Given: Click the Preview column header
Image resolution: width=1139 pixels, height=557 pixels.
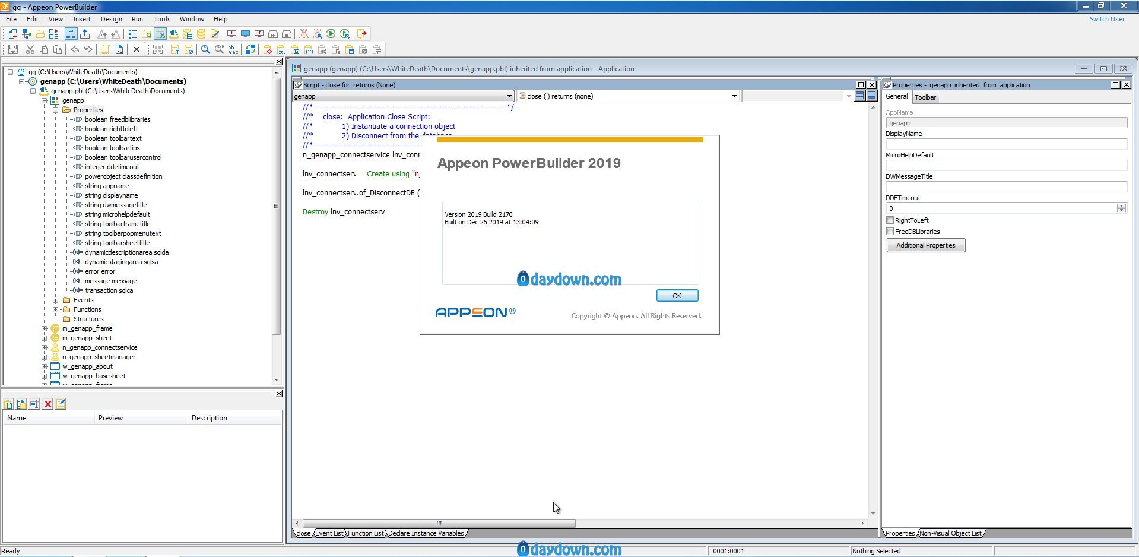Looking at the screenshot, I should (141, 418).
